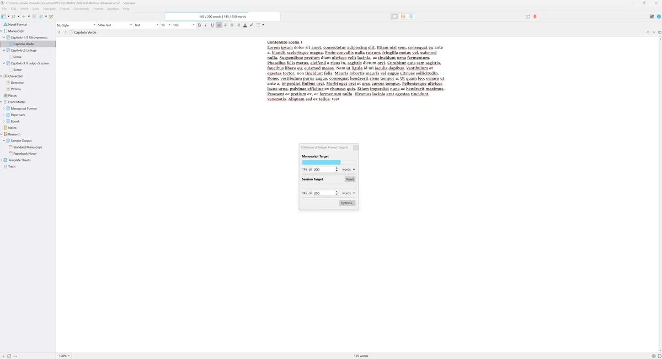Screen dimensions: 662x359
Task: Open the File menu
Action: pyautogui.click(x=4, y=9)
